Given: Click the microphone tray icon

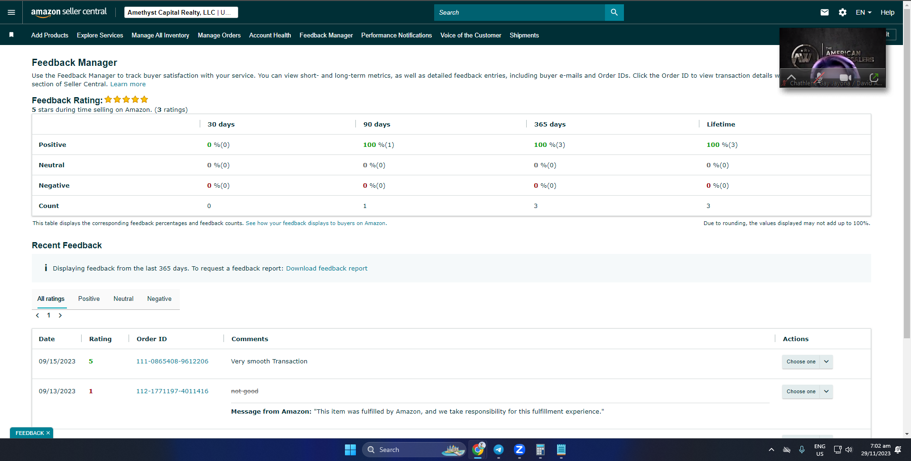Looking at the screenshot, I should 802,450.
